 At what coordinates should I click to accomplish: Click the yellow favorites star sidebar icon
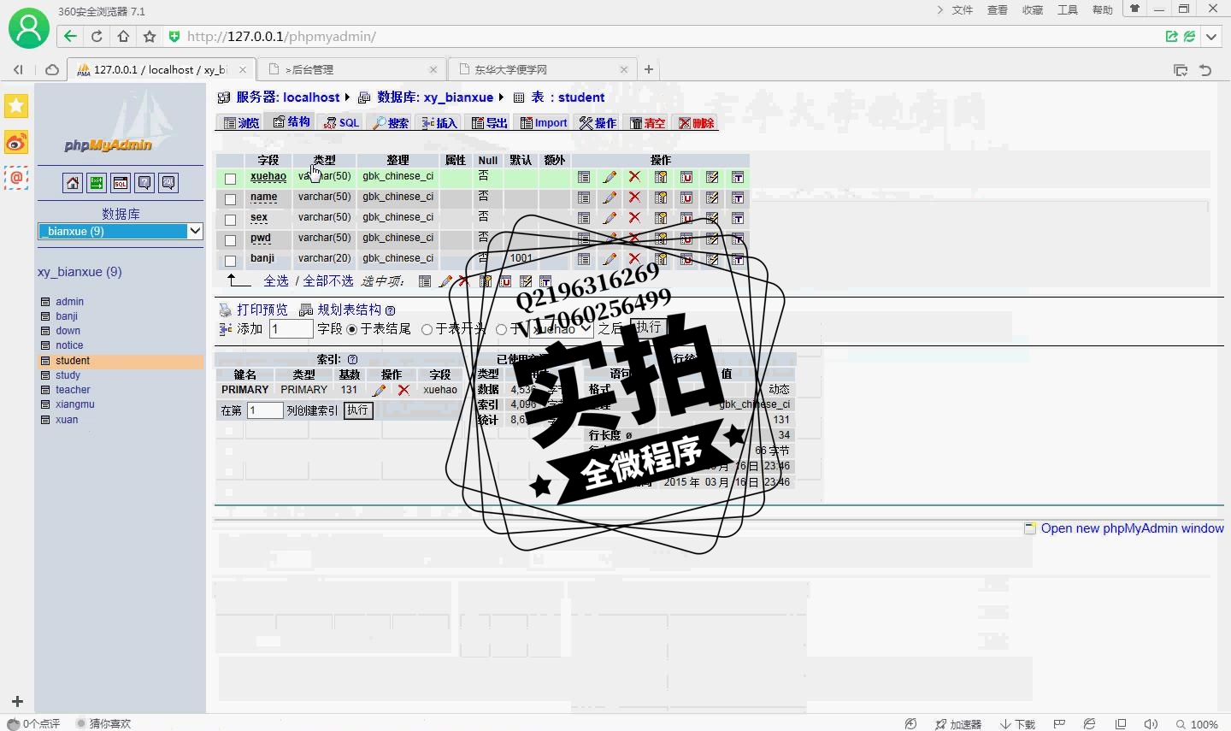coord(16,106)
